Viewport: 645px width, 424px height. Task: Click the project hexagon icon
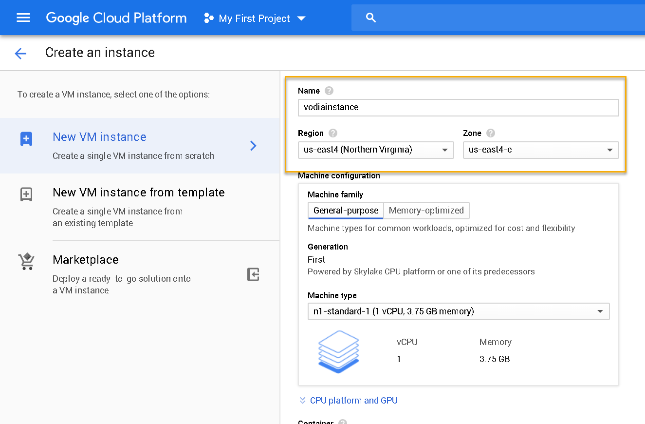209,19
